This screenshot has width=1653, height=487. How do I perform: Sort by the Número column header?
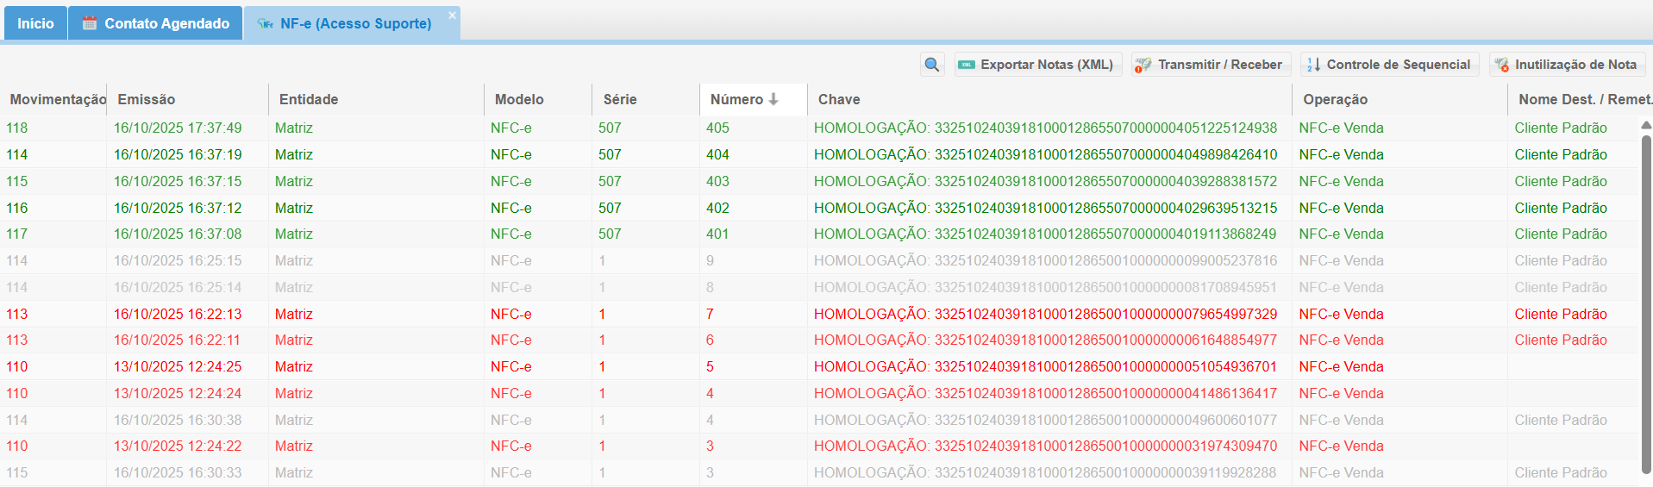[x=736, y=99]
